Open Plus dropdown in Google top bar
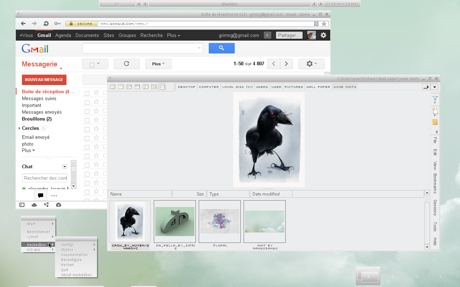This screenshot has height=287, width=460. [x=174, y=35]
